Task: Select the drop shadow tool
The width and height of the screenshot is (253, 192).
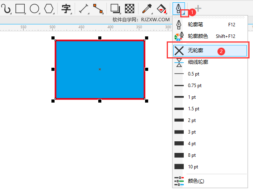Action: coord(115,9)
